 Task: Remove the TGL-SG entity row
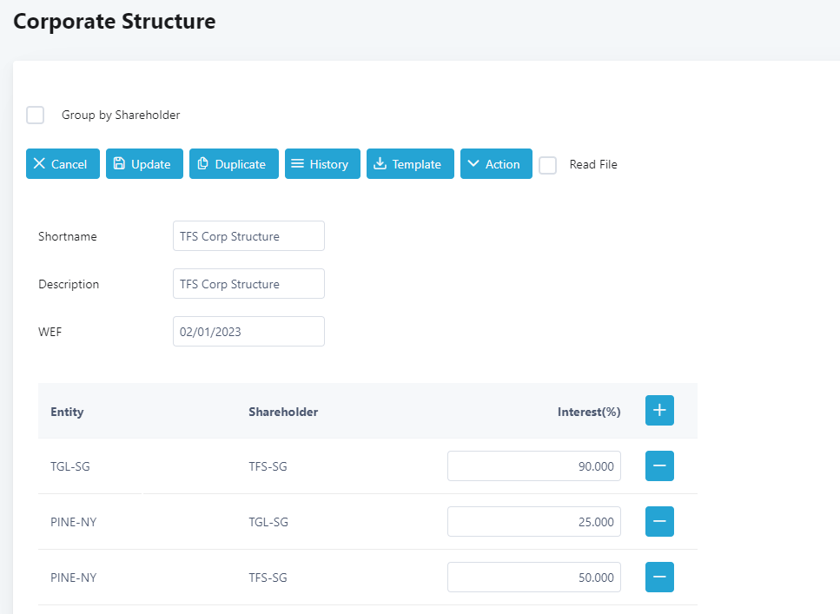659,466
